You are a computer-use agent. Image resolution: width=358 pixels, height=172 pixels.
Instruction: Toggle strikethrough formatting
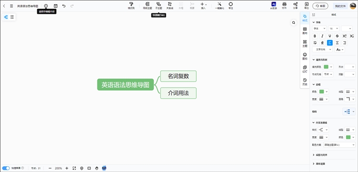[337, 36]
